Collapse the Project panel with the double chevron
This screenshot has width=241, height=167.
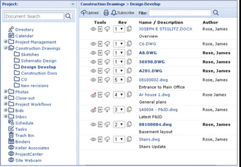(x=73, y=4)
